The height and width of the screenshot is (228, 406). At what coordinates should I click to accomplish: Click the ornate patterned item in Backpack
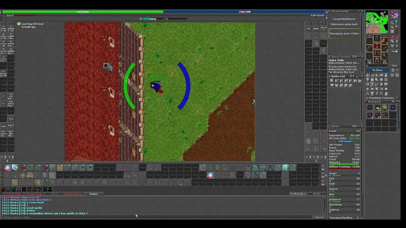tap(385, 108)
